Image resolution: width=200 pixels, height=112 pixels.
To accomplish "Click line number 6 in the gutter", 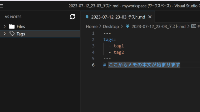I will click(x=93, y=65).
